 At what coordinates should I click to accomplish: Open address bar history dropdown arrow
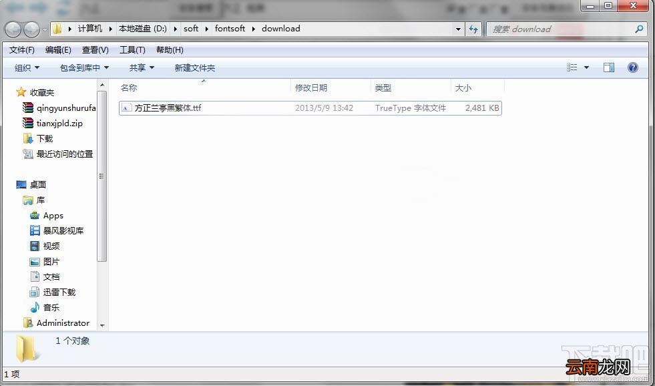(x=458, y=29)
